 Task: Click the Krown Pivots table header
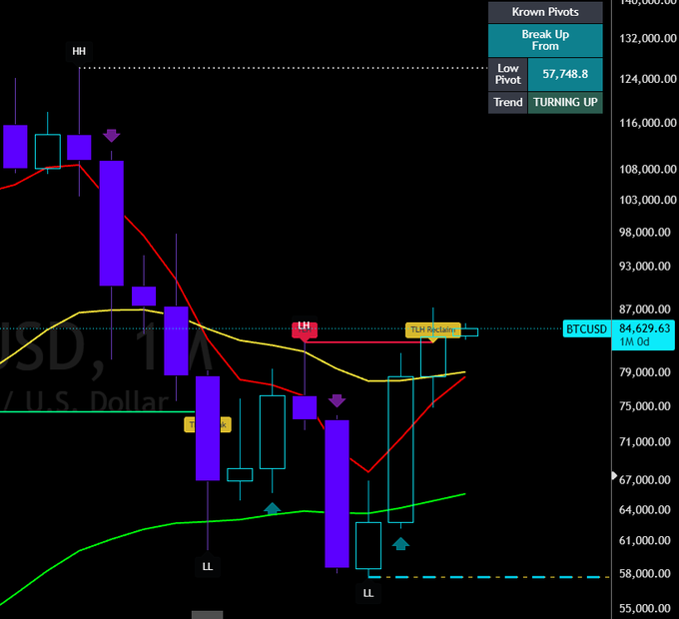click(545, 12)
